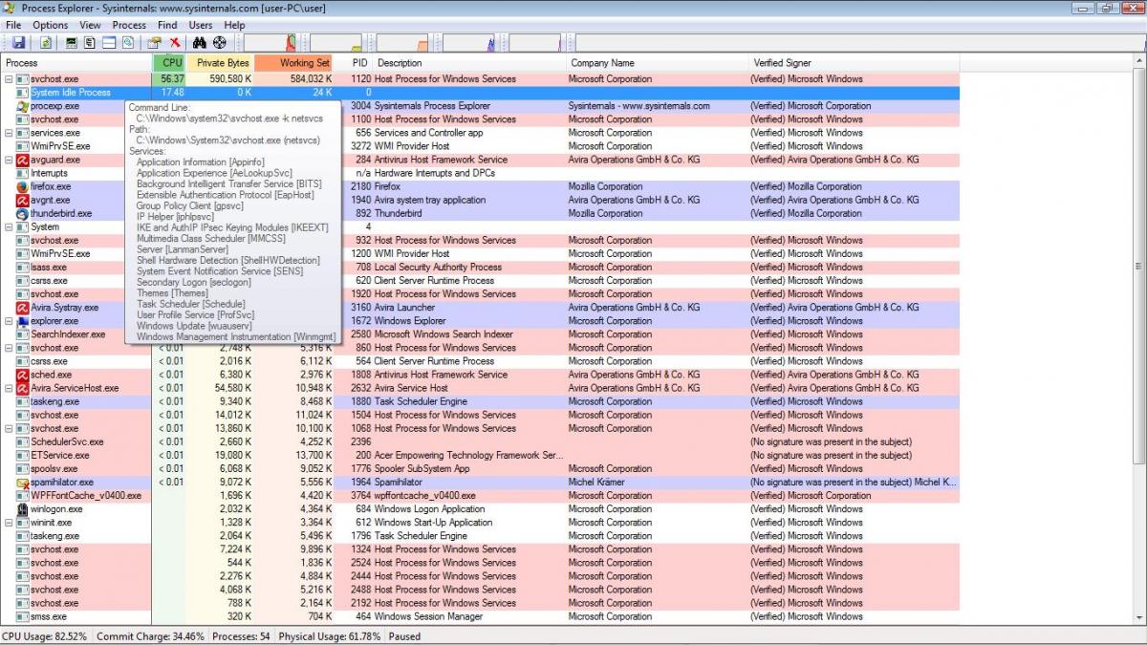Click the Thunderbird icon beside thunderbird.exe
Viewport: 1147px width, 645px height.
[x=23, y=214]
